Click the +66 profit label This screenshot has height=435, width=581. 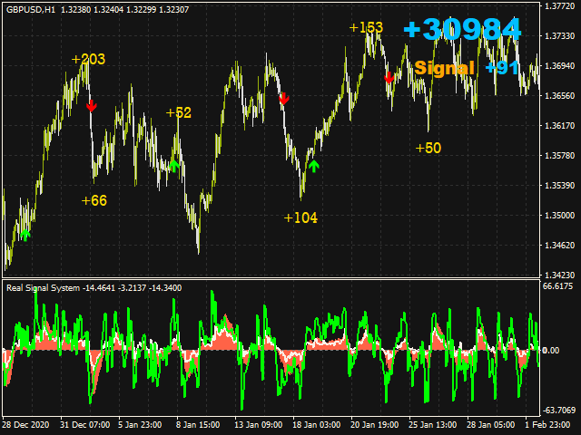94,200
